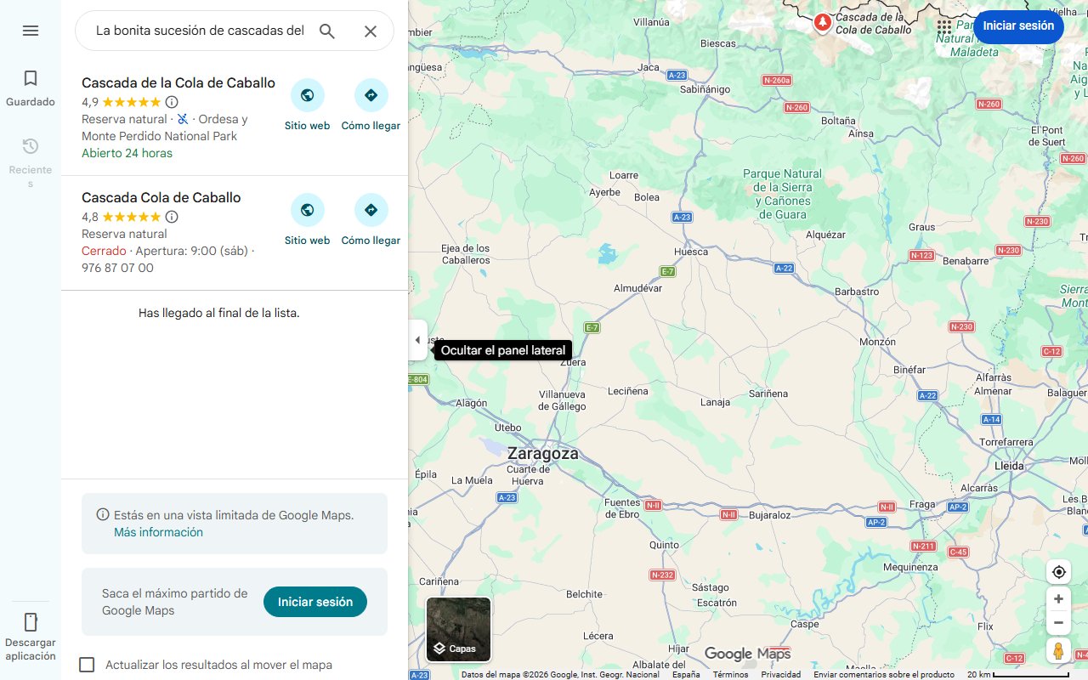The image size is (1088, 680).
Task: Open Sitio web for Cascada de la Cola de Caballo
Action: (307, 105)
